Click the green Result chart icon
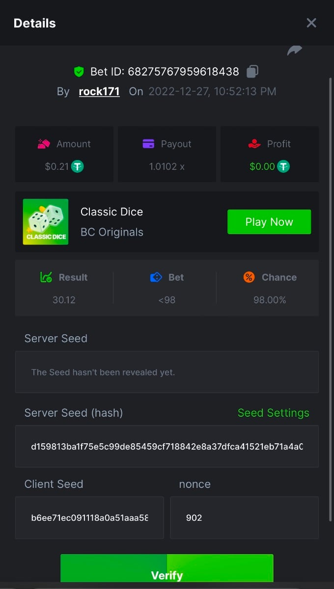Screen dimensions: 334x589 [x=46, y=277]
